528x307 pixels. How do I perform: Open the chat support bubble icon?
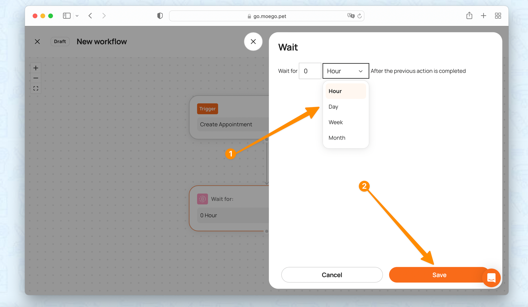pos(491,278)
